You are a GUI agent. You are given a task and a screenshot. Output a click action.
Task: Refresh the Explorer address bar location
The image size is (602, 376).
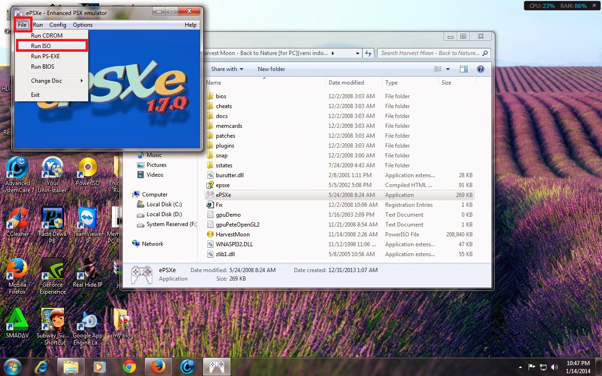tap(369, 53)
